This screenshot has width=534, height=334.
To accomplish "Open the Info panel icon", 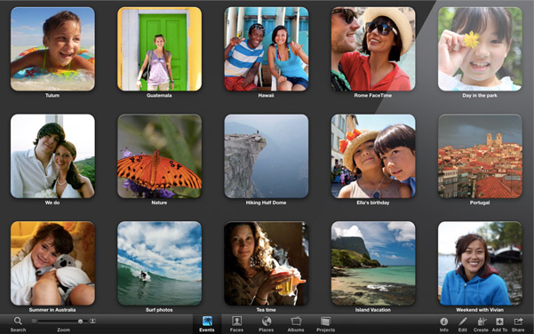I will pyautogui.click(x=443, y=322).
